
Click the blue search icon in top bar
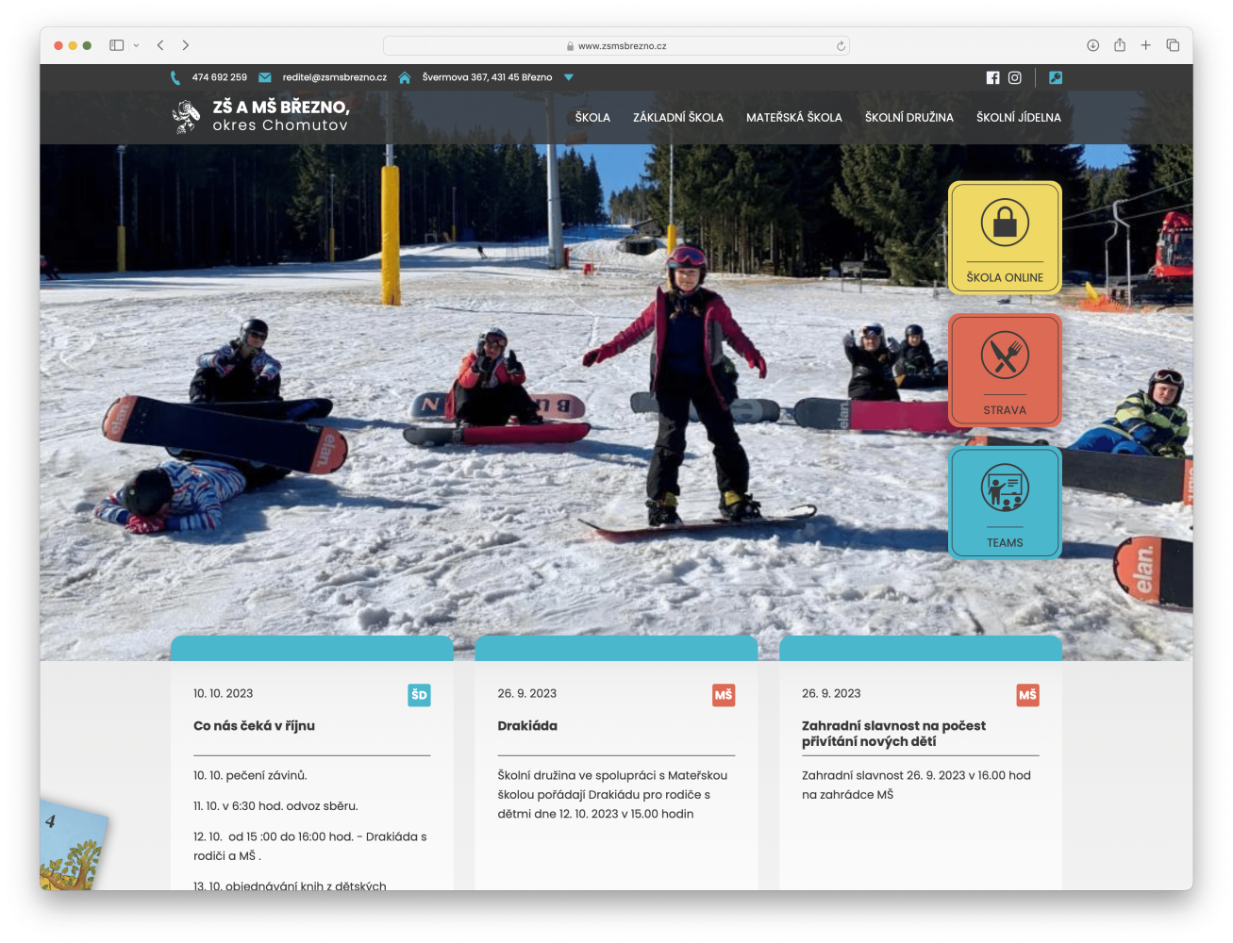[1056, 78]
